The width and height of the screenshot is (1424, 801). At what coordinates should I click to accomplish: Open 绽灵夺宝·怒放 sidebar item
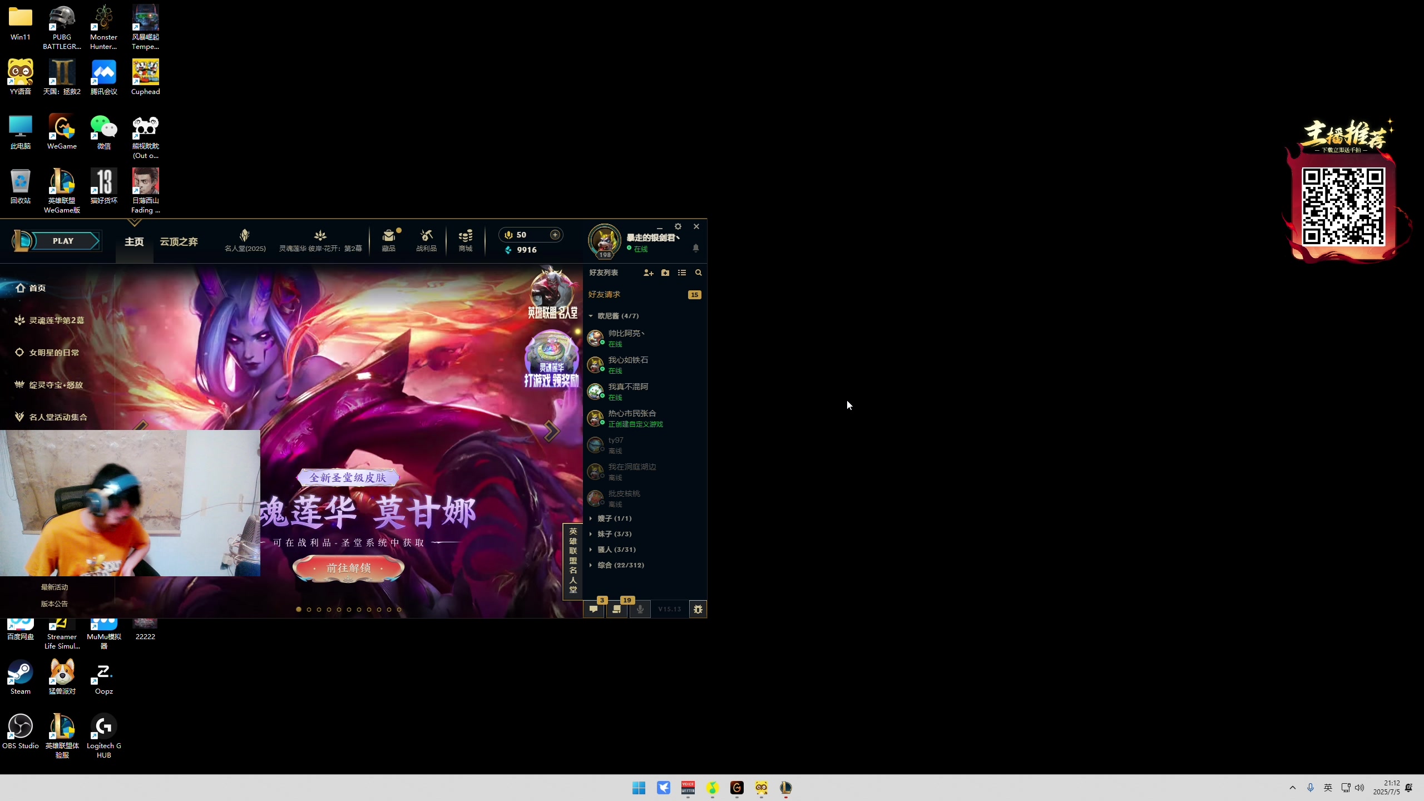49,385
